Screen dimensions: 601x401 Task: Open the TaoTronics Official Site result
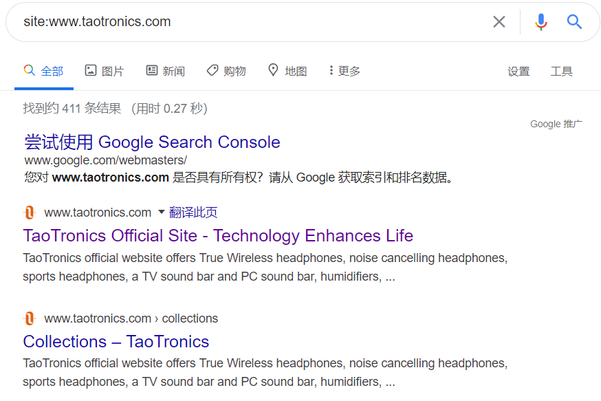tap(218, 235)
